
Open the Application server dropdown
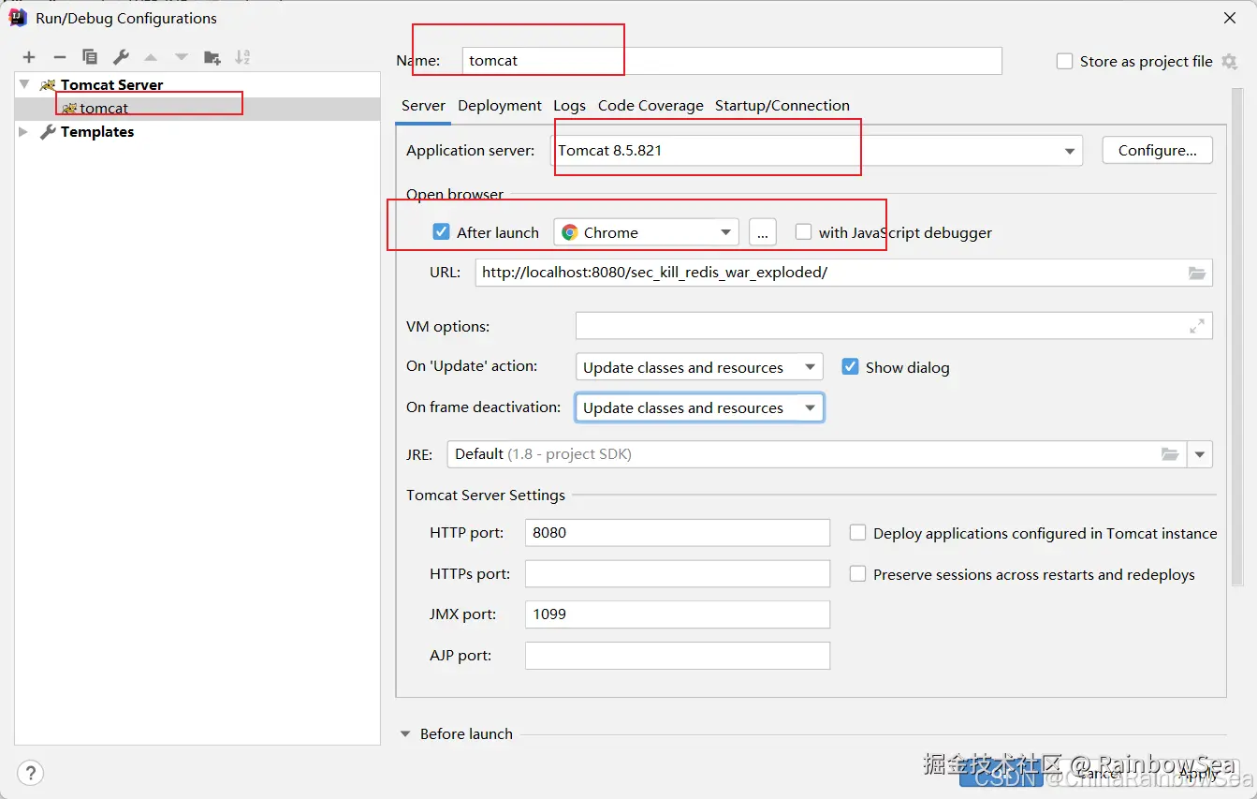[x=1069, y=151]
